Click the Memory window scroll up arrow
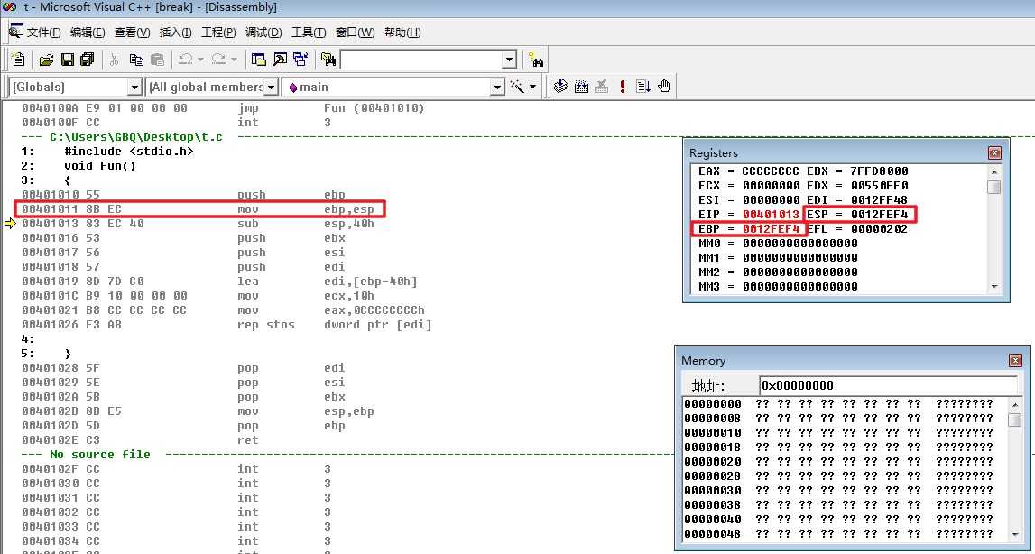Image resolution: width=1035 pixels, height=554 pixels. (x=1015, y=405)
